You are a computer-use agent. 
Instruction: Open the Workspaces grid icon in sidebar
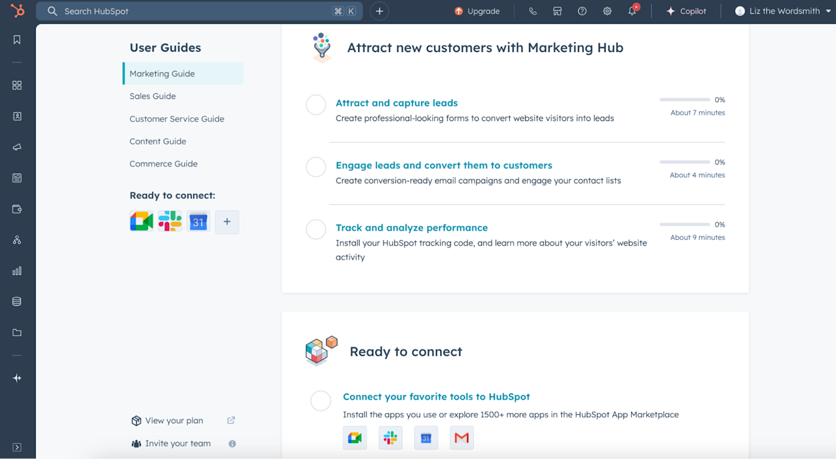[17, 85]
